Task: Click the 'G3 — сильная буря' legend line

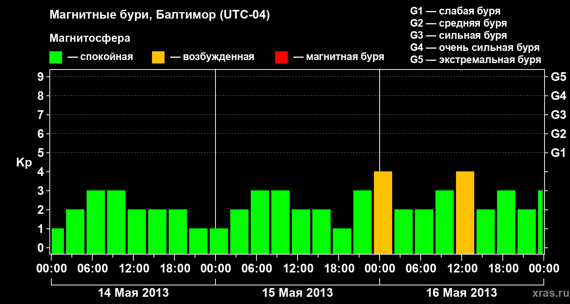Action: 459,35
